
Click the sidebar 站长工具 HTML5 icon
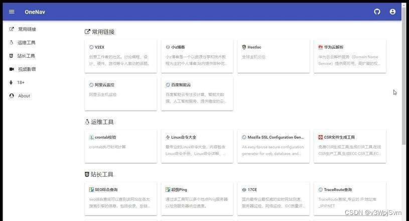click(11, 56)
